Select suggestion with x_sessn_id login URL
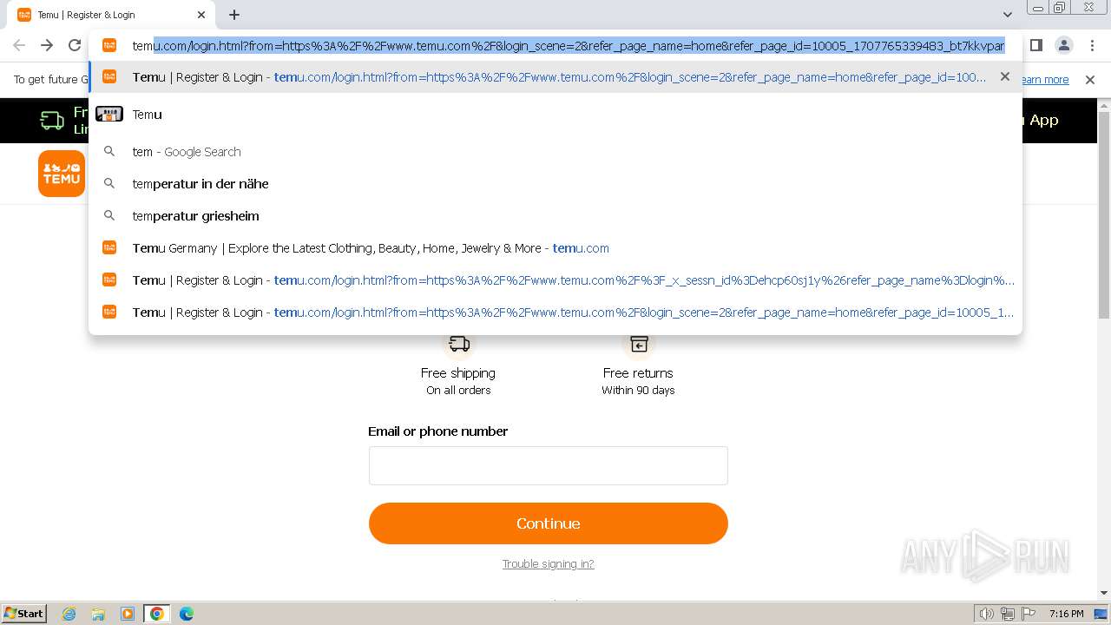Image resolution: width=1111 pixels, height=625 pixels. point(555,280)
